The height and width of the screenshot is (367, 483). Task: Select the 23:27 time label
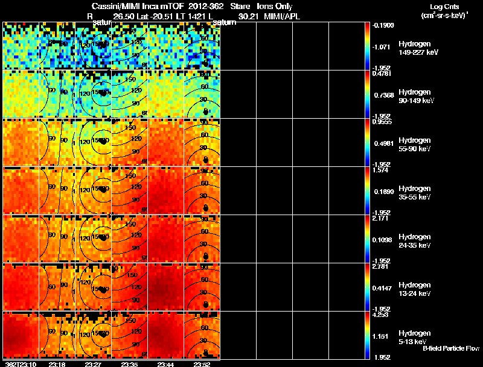coord(93,364)
